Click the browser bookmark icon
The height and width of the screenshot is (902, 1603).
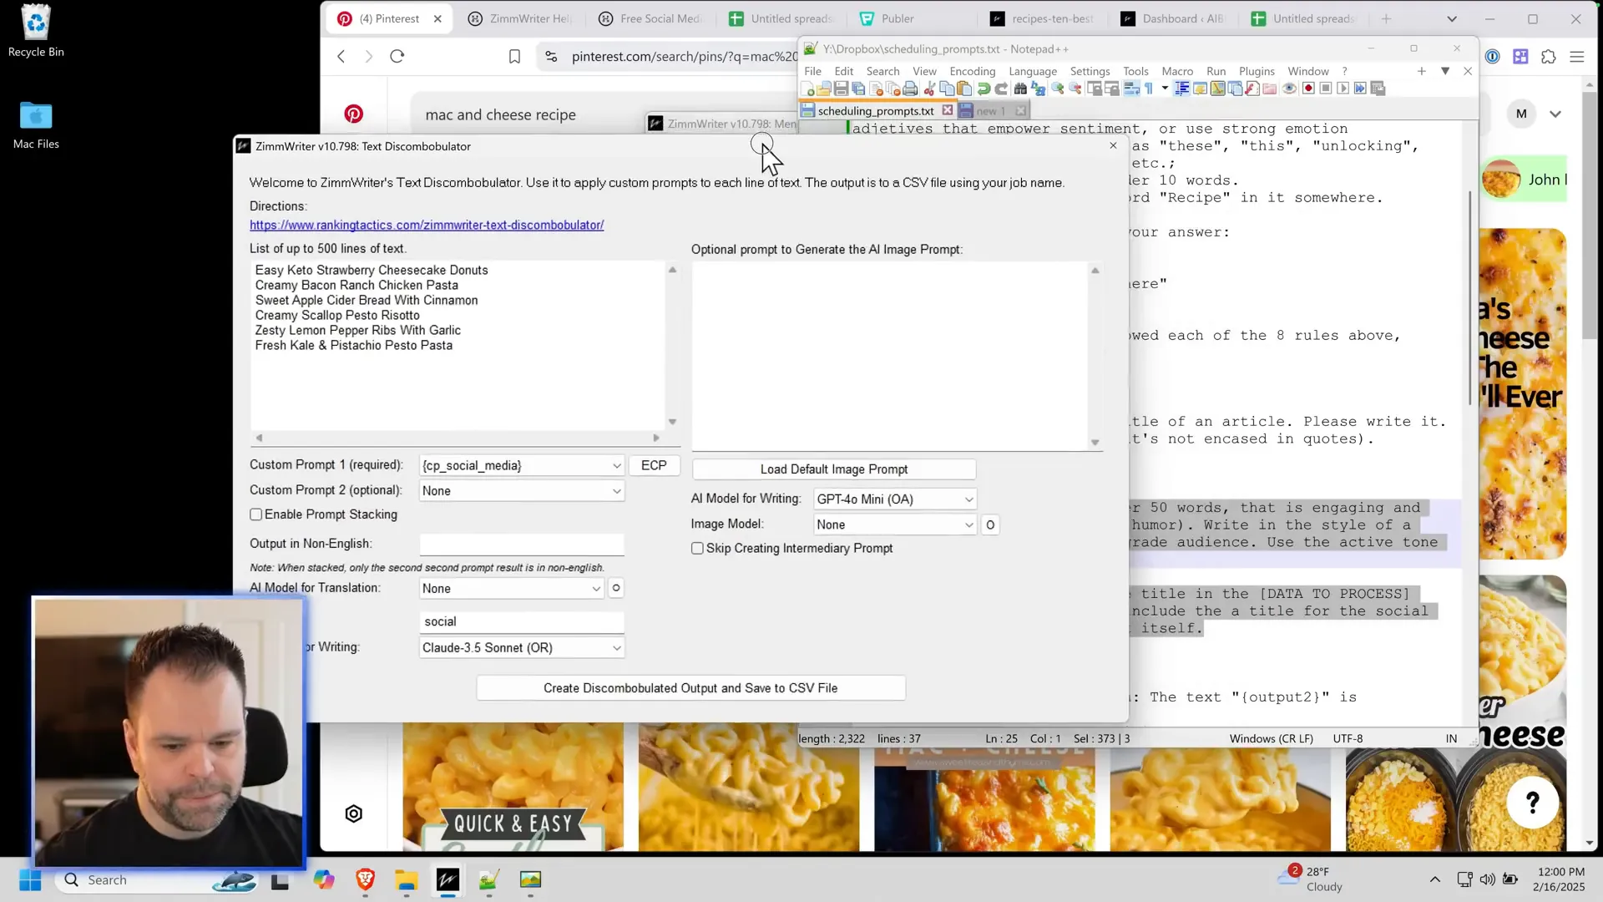(514, 56)
